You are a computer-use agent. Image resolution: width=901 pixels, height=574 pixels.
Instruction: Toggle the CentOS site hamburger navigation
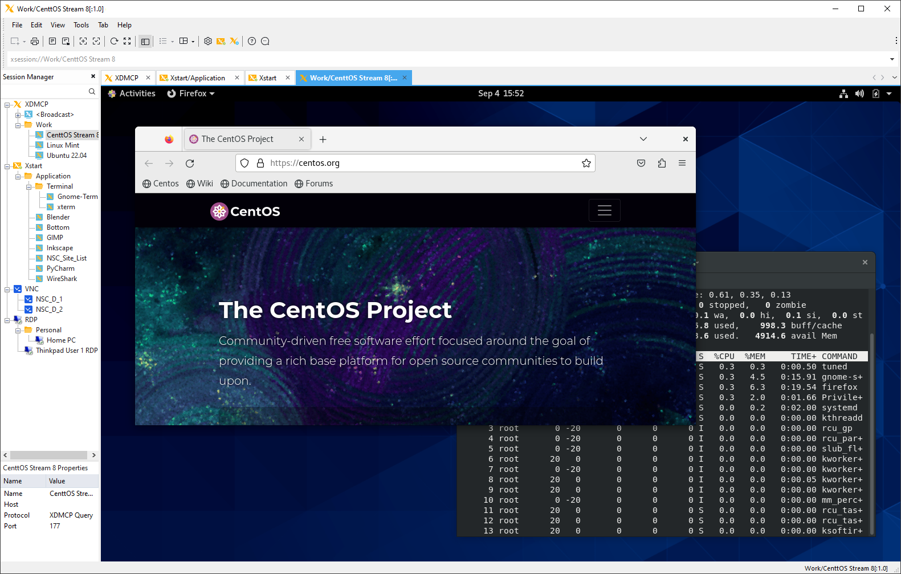pyautogui.click(x=604, y=211)
